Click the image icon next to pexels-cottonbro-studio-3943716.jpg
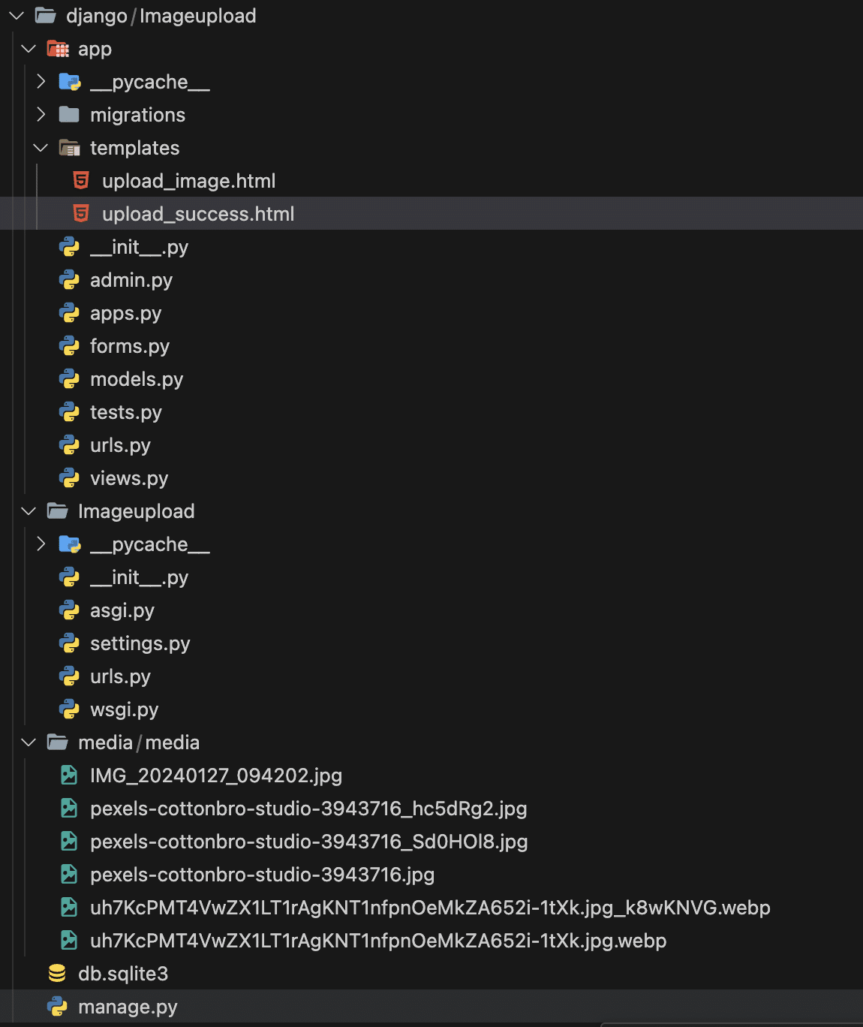The width and height of the screenshot is (863, 1027). [68, 875]
